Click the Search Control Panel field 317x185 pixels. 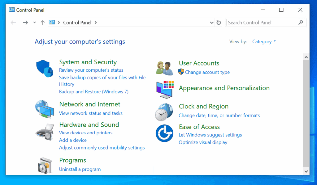point(266,23)
